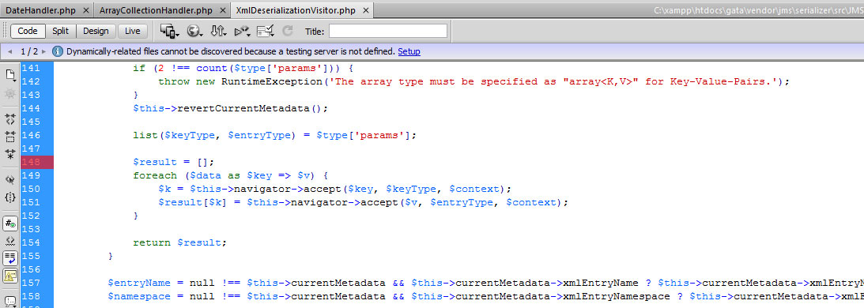864x308 pixels.
Task: Click 'list($keyType, $entryType)' on line 146
Action: tap(214, 136)
